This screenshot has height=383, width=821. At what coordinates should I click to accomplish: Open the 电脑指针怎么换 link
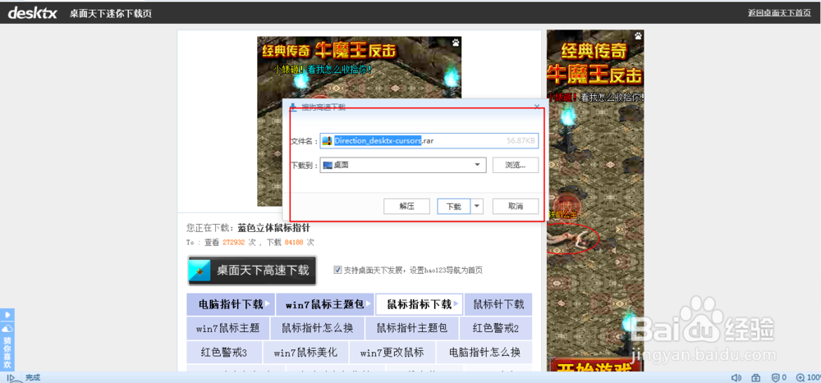pos(485,352)
